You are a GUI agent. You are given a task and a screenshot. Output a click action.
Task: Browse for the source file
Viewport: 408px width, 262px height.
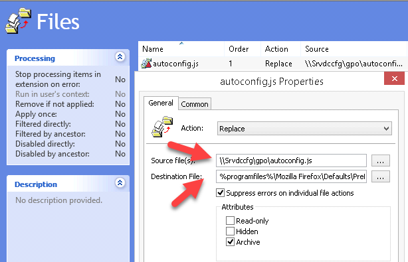380,161
